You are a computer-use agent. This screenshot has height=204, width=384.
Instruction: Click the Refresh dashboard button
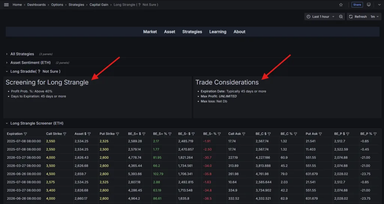pyautogui.click(x=358, y=16)
